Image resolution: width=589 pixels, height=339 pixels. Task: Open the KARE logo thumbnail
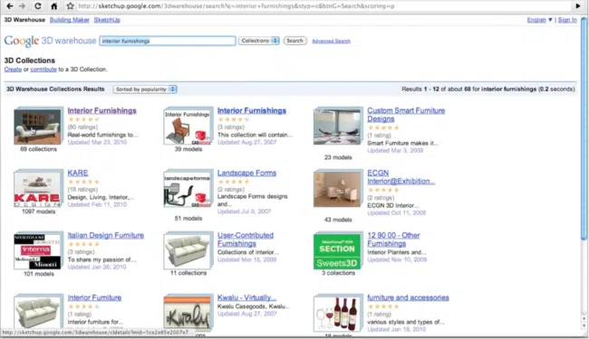tap(37, 188)
